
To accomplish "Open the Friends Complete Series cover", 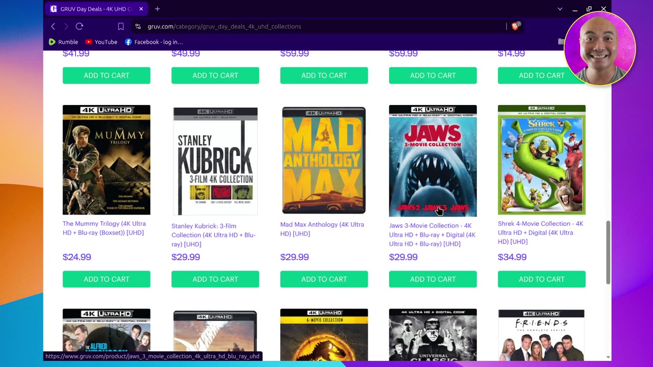I will click(x=541, y=335).
